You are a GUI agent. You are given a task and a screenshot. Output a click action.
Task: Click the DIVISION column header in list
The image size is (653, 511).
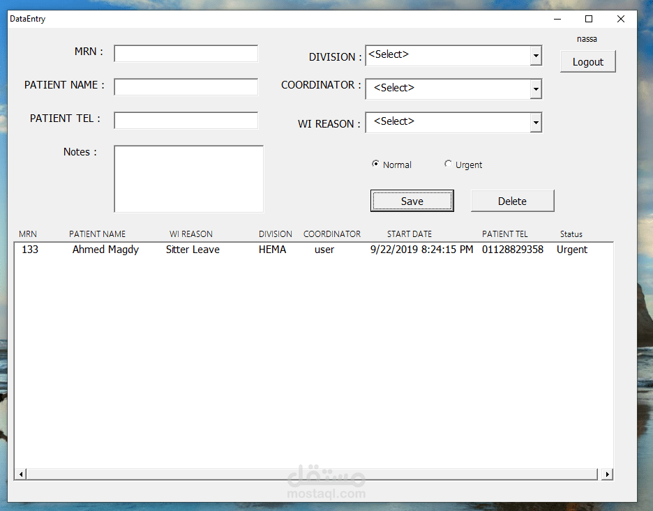pos(276,234)
